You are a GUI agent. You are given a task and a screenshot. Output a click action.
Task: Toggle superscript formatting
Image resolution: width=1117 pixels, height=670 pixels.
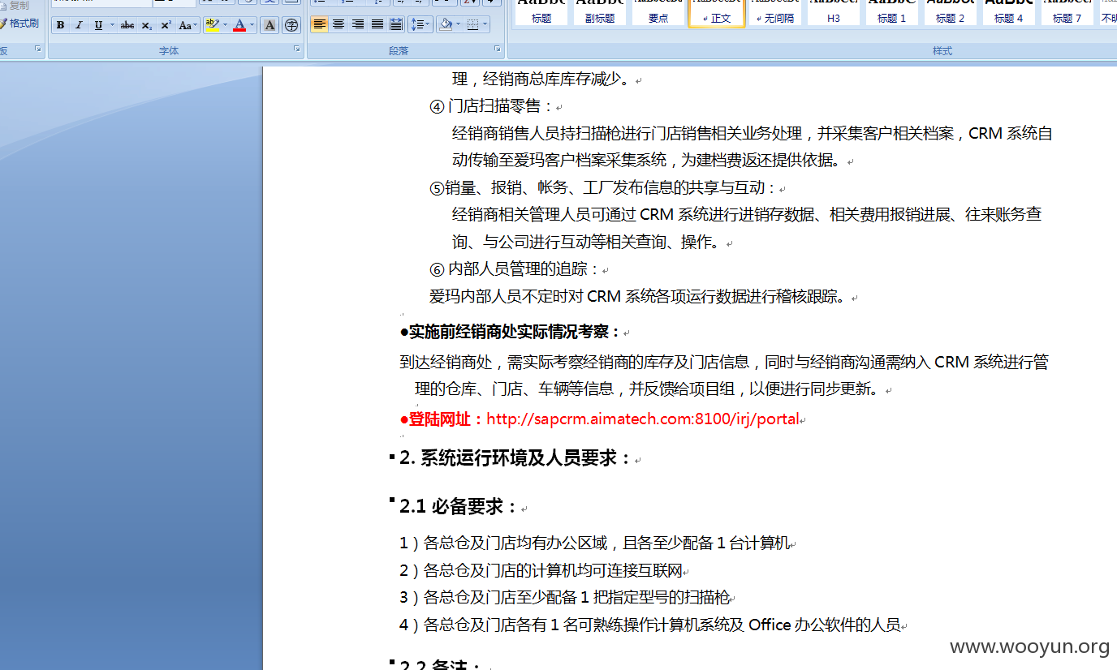click(166, 25)
